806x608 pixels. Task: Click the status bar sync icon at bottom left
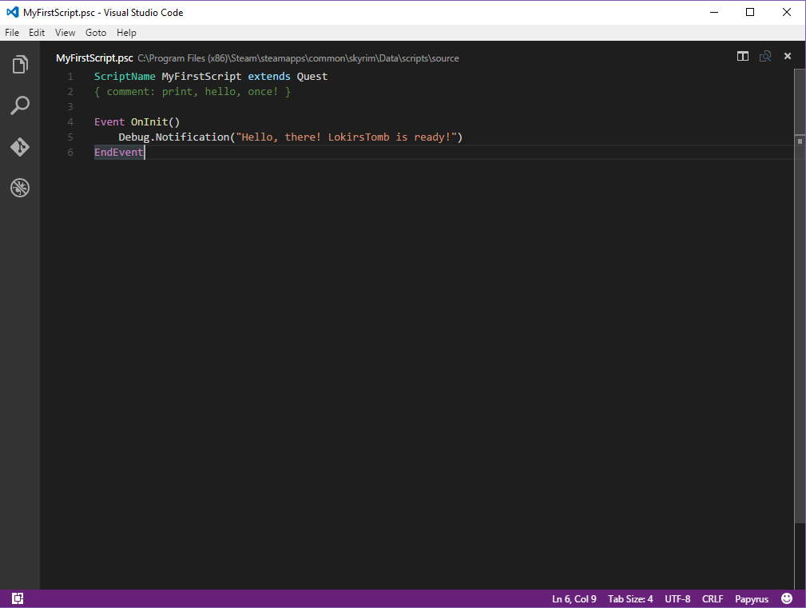coord(18,598)
